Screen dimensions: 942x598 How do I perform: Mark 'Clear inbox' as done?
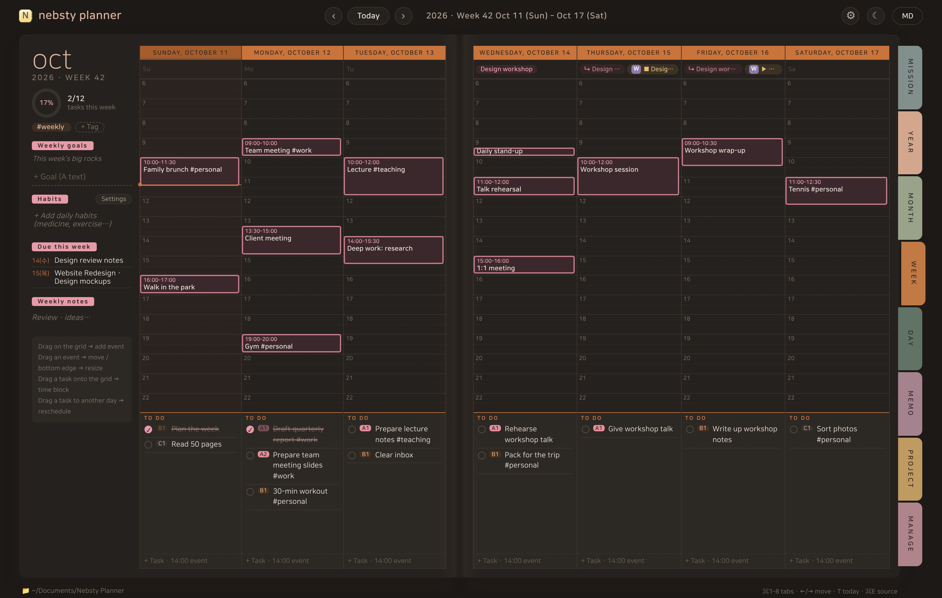[x=352, y=455]
